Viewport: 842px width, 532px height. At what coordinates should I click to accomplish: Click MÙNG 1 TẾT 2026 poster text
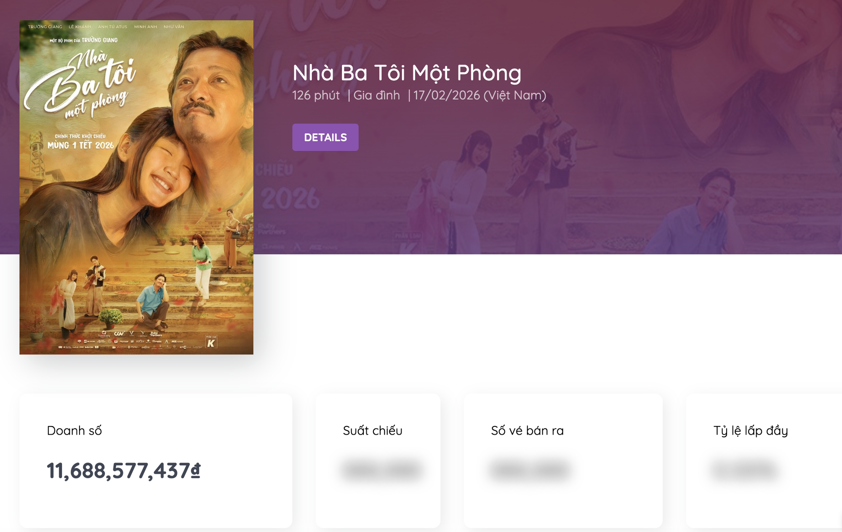click(80, 145)
